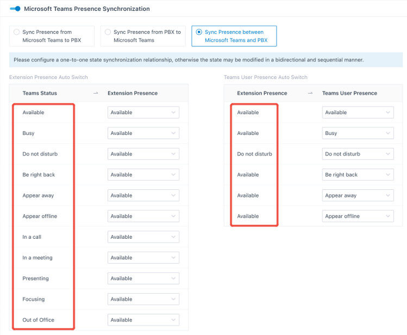The height and width of the screenshot is (335, 407).
Task: Click chevron arrow in the Focusing row dropdown
Action: [x=173, y=300]
